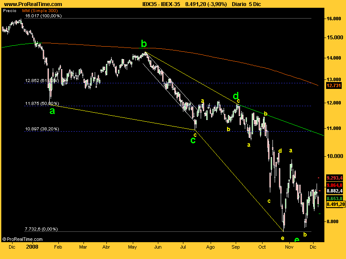Click the ProRealTime.com copyright watermark
346x259 pixels.
click(22, 239)
